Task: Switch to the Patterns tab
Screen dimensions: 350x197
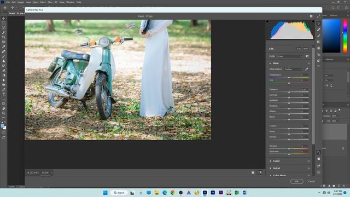Action: click(x=333, y=15)
